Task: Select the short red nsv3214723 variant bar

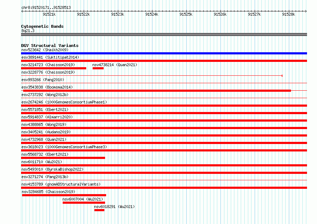Action: 53,68
